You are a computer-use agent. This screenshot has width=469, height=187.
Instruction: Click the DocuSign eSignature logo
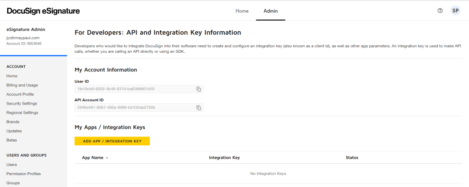44,11
